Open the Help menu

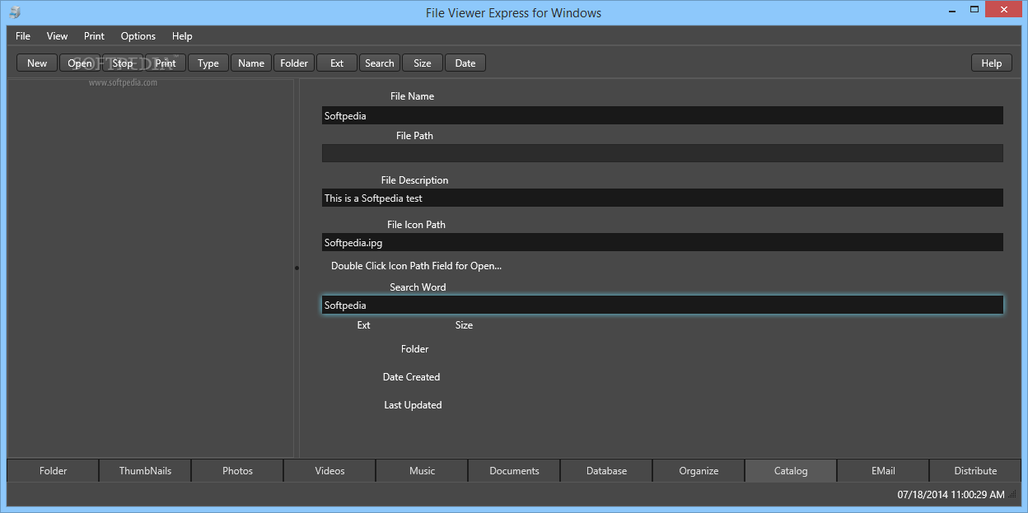tap(182, 36)
